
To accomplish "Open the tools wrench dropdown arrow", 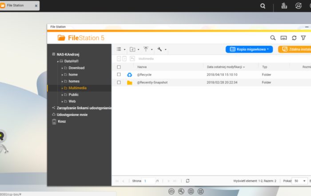I will 165,49.
